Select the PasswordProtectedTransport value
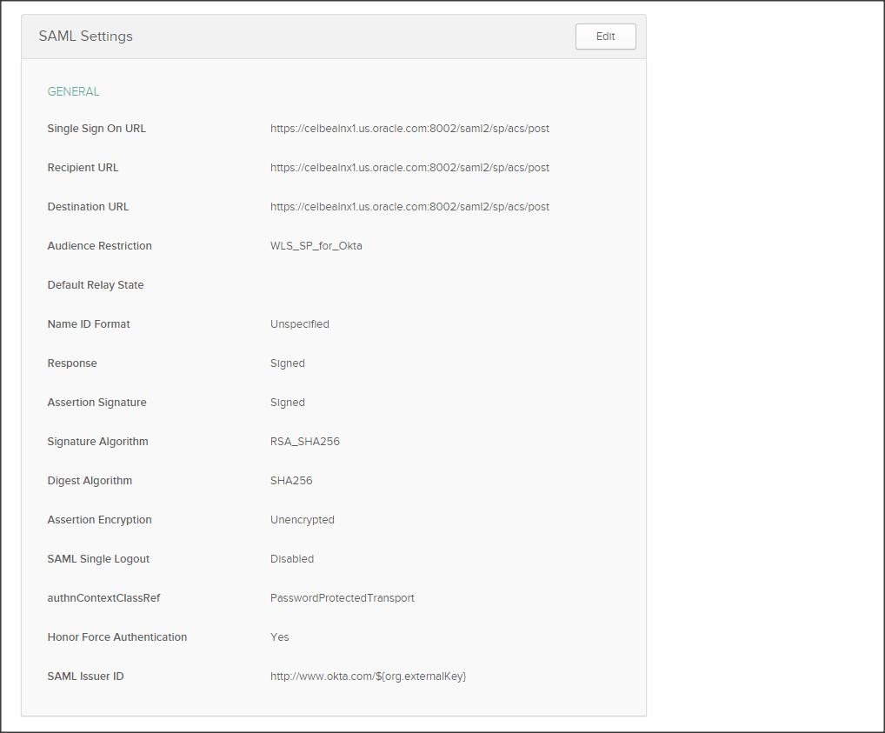 (342, 598)
